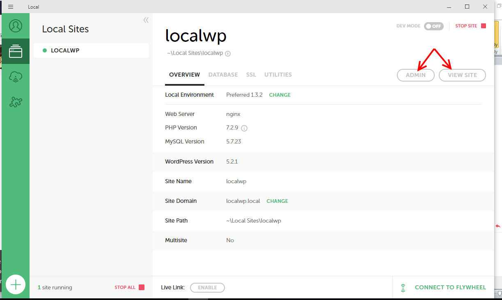
Task: Click the Multisite No value
Action: tap(230, 241)
